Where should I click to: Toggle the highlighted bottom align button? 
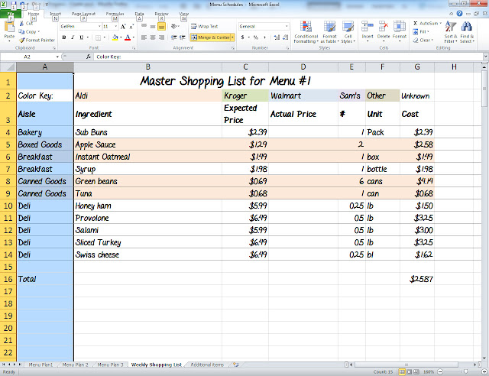tap(161, 27)
